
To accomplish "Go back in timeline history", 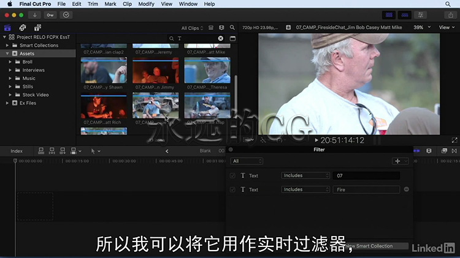I will click(167, 151).
